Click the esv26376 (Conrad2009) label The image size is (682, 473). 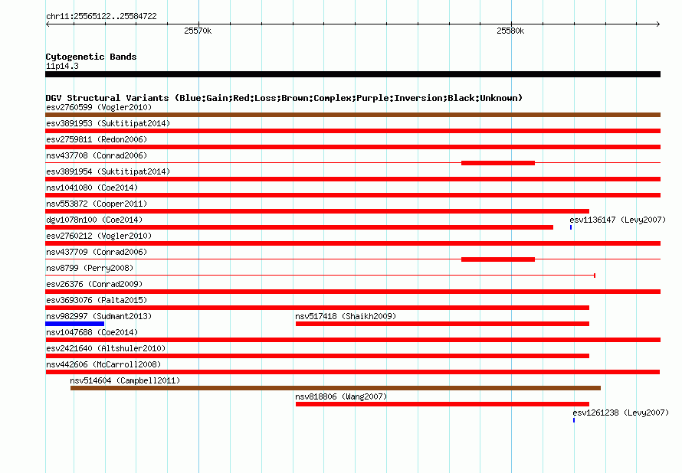(94, 284)
